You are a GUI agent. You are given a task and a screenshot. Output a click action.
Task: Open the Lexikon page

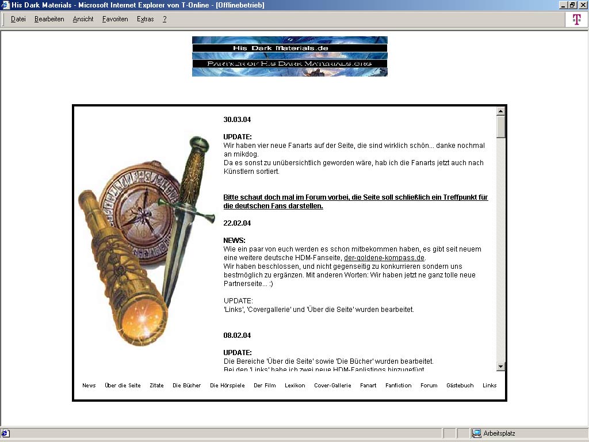point(295,385)
